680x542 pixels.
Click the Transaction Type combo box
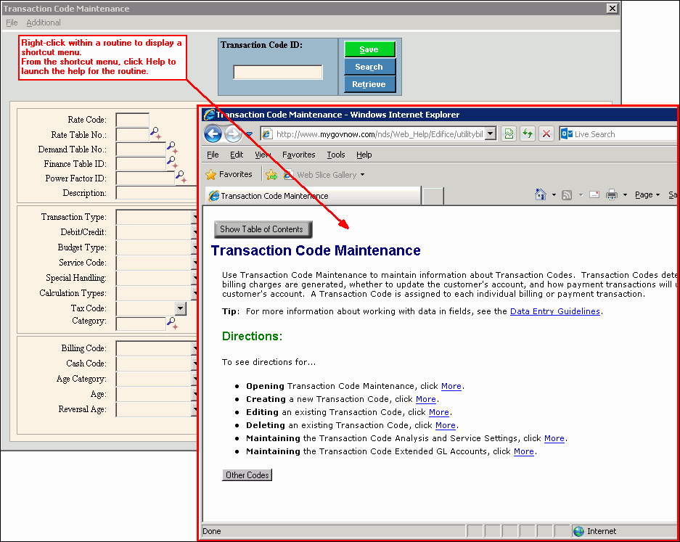point(156,217)
